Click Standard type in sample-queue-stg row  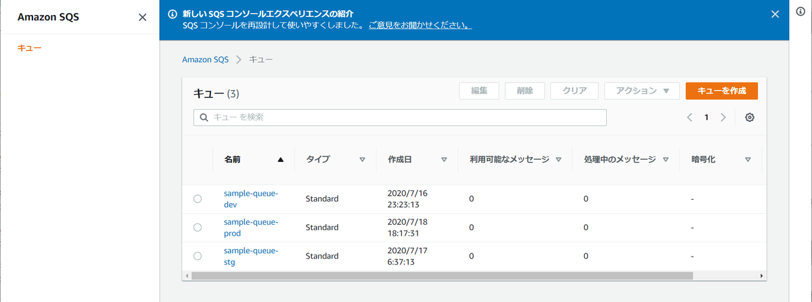(x=322, y=256)
